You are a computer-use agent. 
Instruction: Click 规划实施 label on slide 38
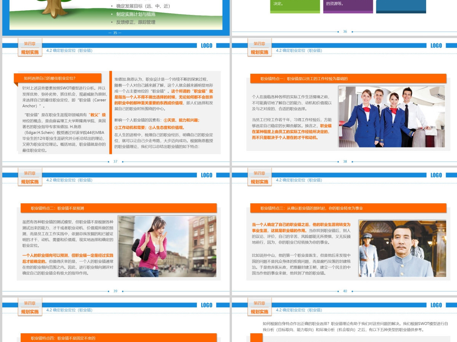(x=259, y=52)
